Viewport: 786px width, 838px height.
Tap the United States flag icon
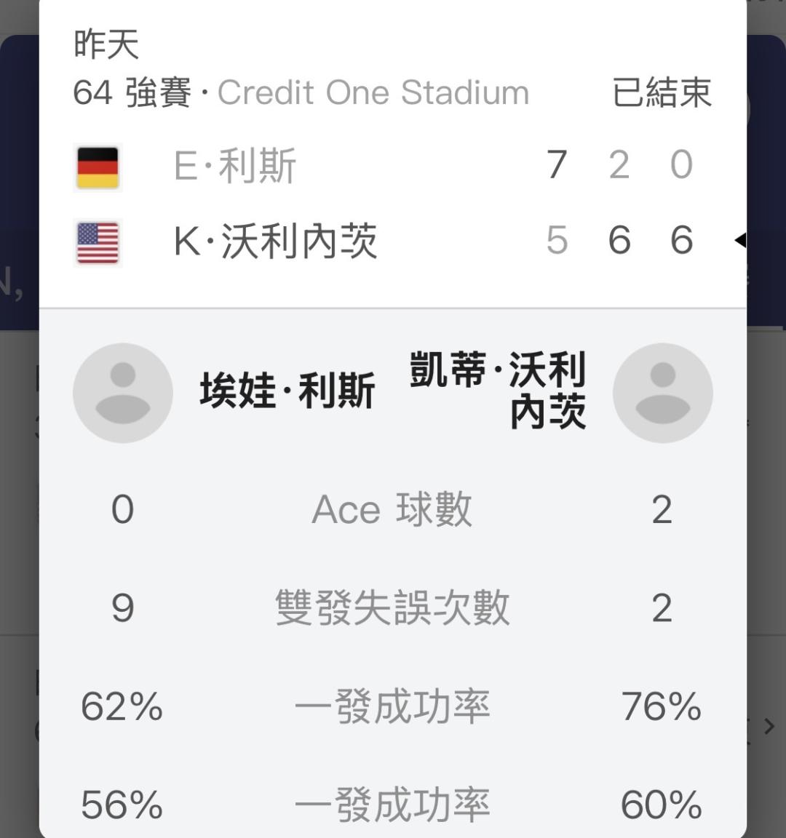(x=98, y=242)
